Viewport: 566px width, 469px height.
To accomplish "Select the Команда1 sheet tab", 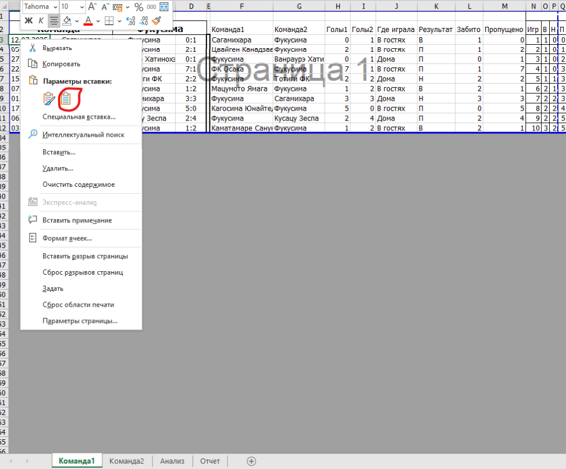I will (x=77, y=461).
